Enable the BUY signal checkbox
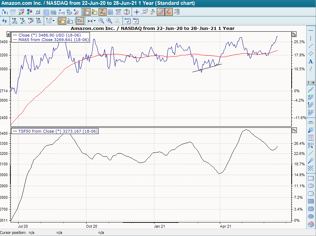This screenshot has height=236, width=316. tap(127, 21)
